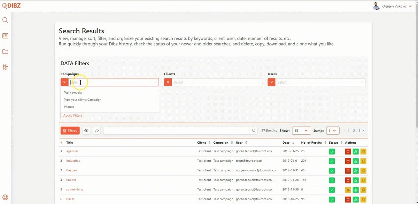This screenshot has height=204, width=418.
Task: Go to results page 3
Action: click(x=359, y=131)
